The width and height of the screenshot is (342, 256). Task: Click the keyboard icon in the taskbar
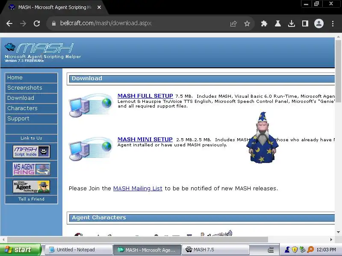(x=271, y=250)
